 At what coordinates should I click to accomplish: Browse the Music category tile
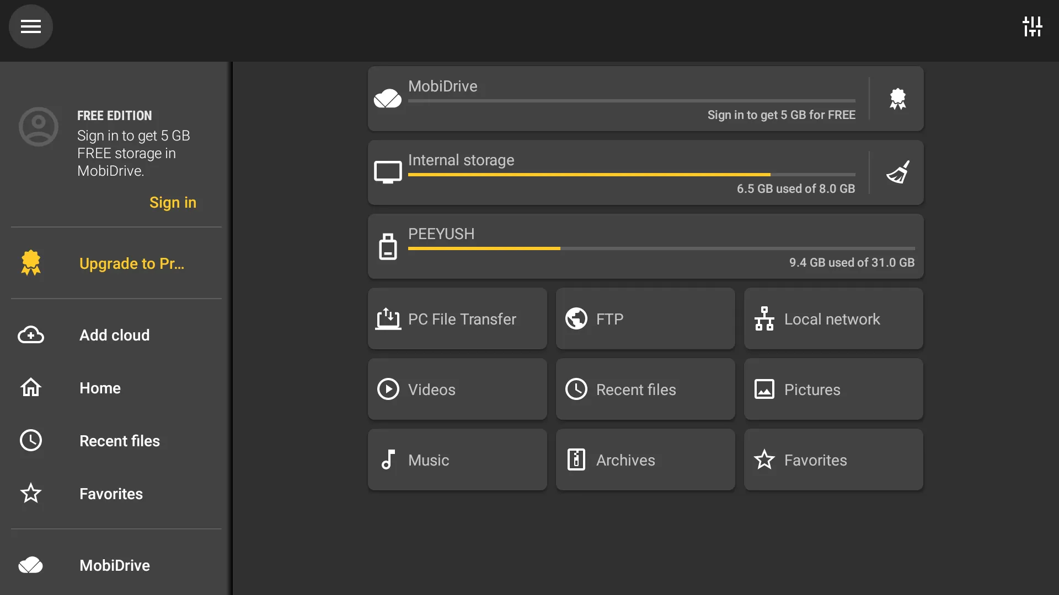click(x=457, y=459)
